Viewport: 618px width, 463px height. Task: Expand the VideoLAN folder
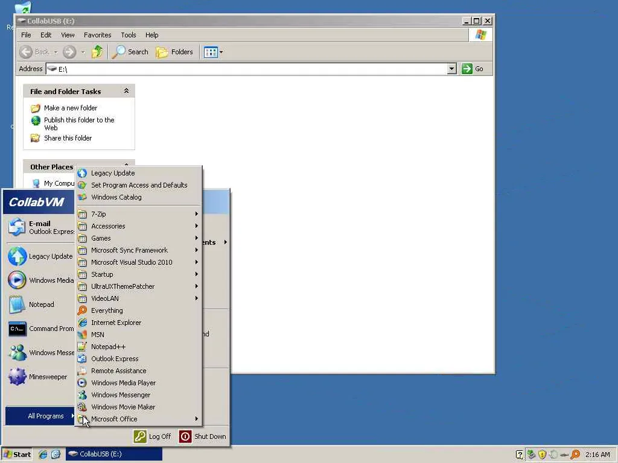(138, 298)
